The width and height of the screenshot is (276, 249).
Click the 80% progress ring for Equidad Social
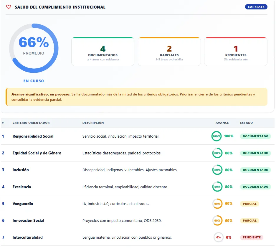point(217,153)
